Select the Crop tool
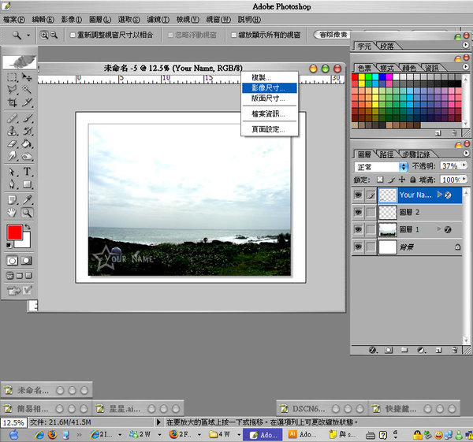This screenshot has width=473, height=442. (13, 103)
